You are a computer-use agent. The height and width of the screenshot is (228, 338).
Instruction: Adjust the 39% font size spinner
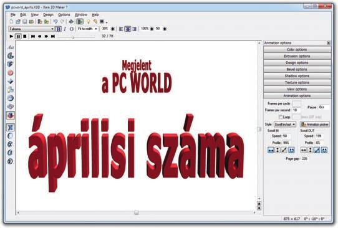click(x=113, y=29)
